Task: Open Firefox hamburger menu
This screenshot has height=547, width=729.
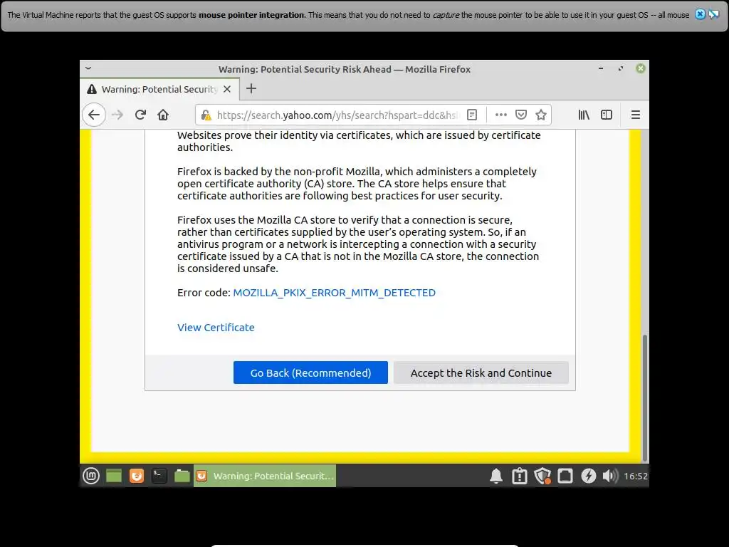Action: [x=636, y=115]
